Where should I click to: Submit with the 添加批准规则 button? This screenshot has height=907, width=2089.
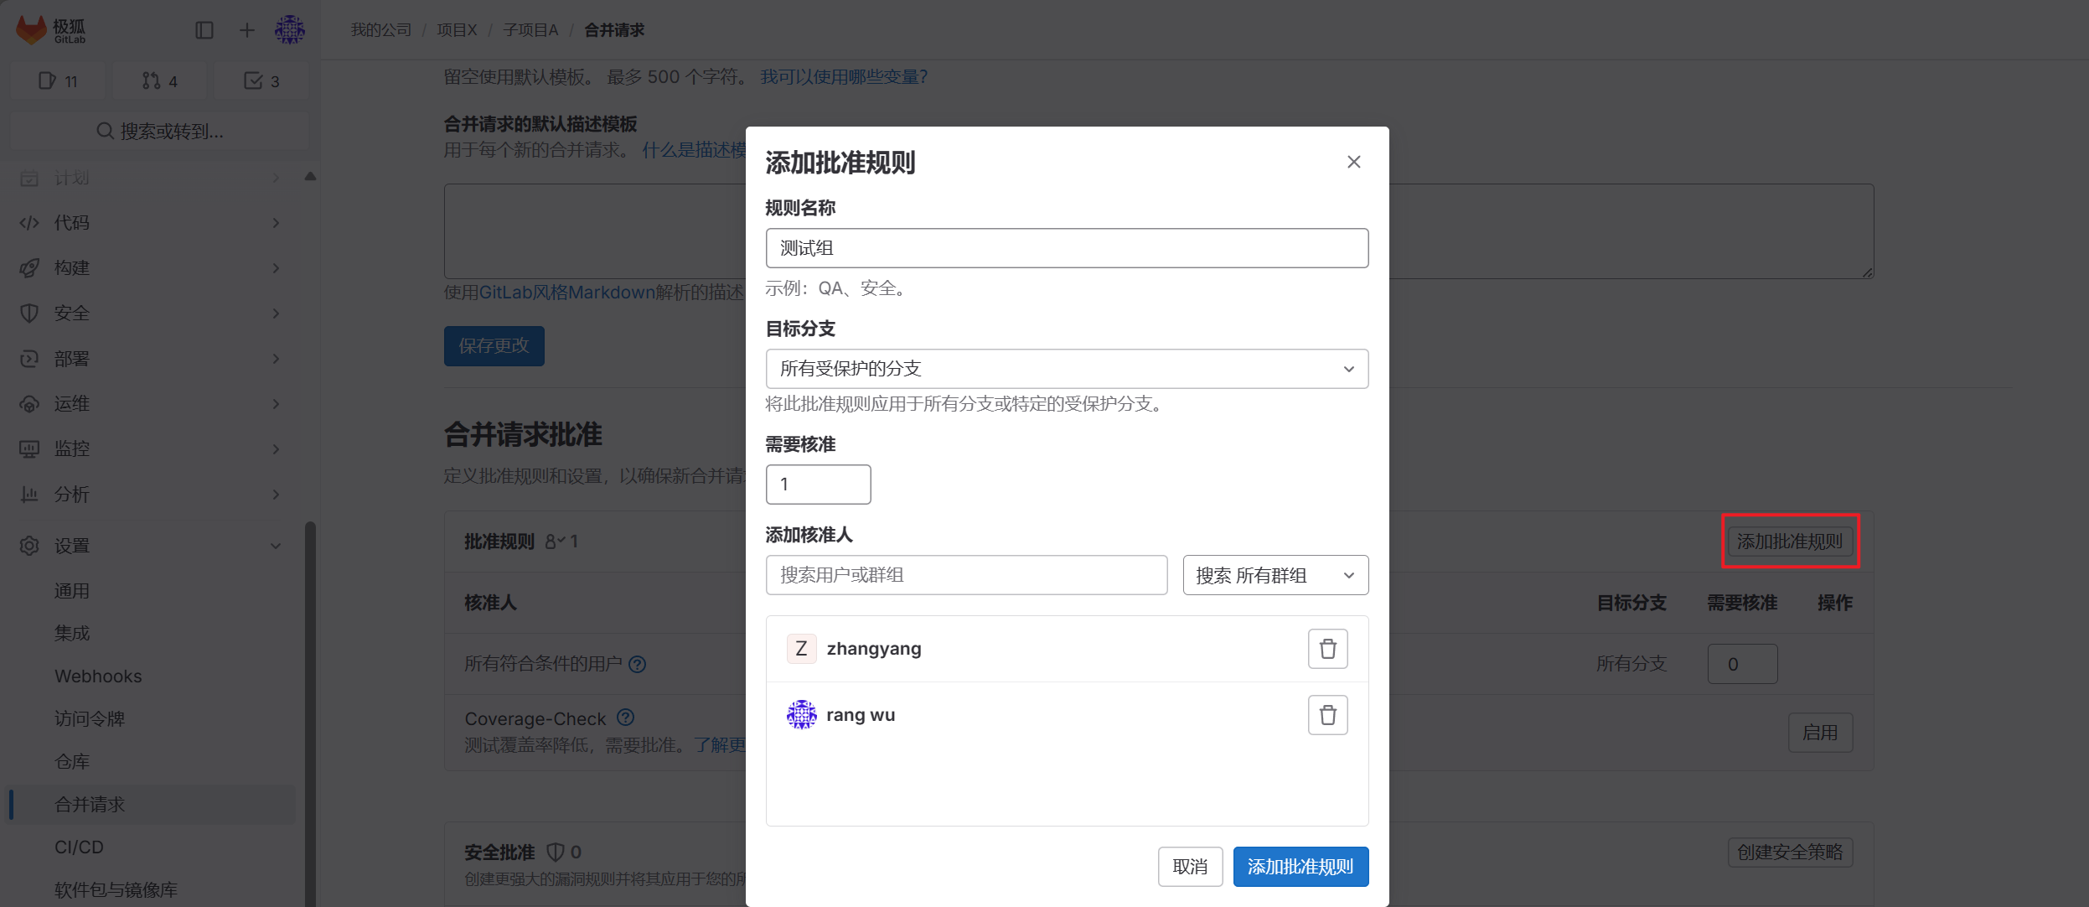1300,866
